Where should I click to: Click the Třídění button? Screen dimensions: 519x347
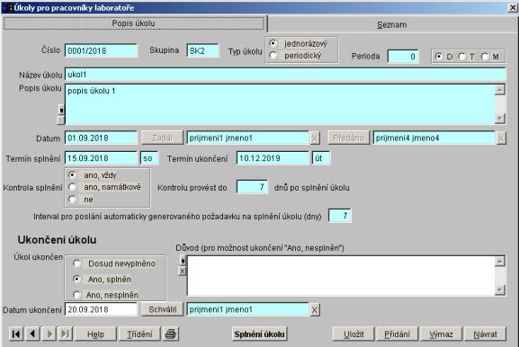[x=139, y=334]
